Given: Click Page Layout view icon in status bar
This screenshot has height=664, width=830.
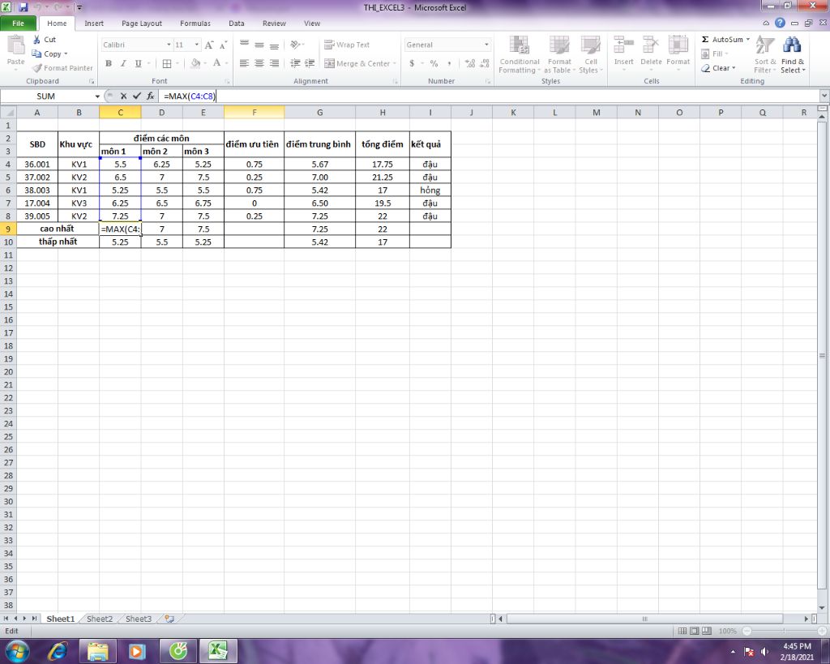Looking at the screenshot, I should click(694, 631).
